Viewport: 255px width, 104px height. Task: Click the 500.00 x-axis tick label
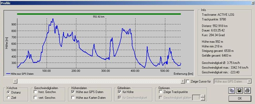pos(165,71)
